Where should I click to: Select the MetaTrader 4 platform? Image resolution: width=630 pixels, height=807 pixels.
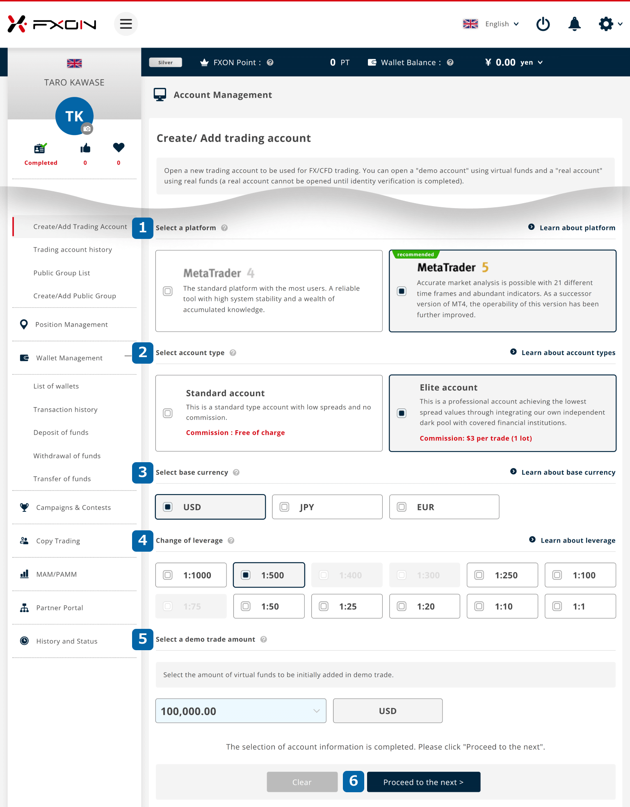(269, 291)
